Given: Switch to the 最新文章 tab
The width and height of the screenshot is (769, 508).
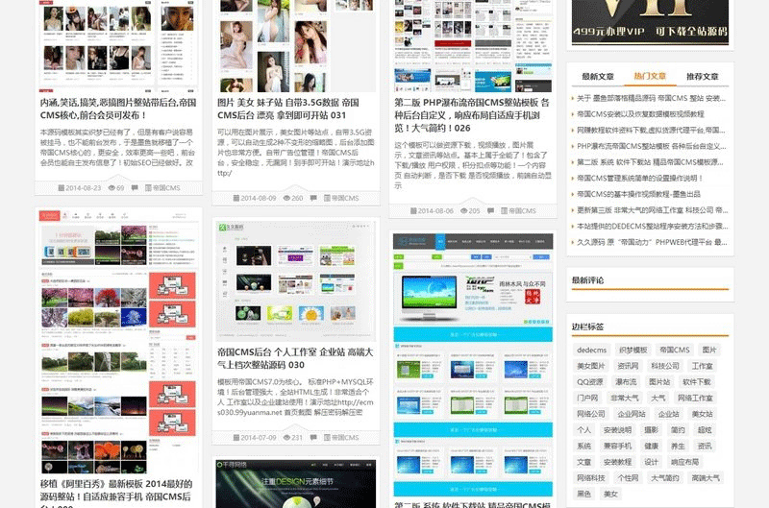Looking at the screenshot, I should (x=598, y=77).
